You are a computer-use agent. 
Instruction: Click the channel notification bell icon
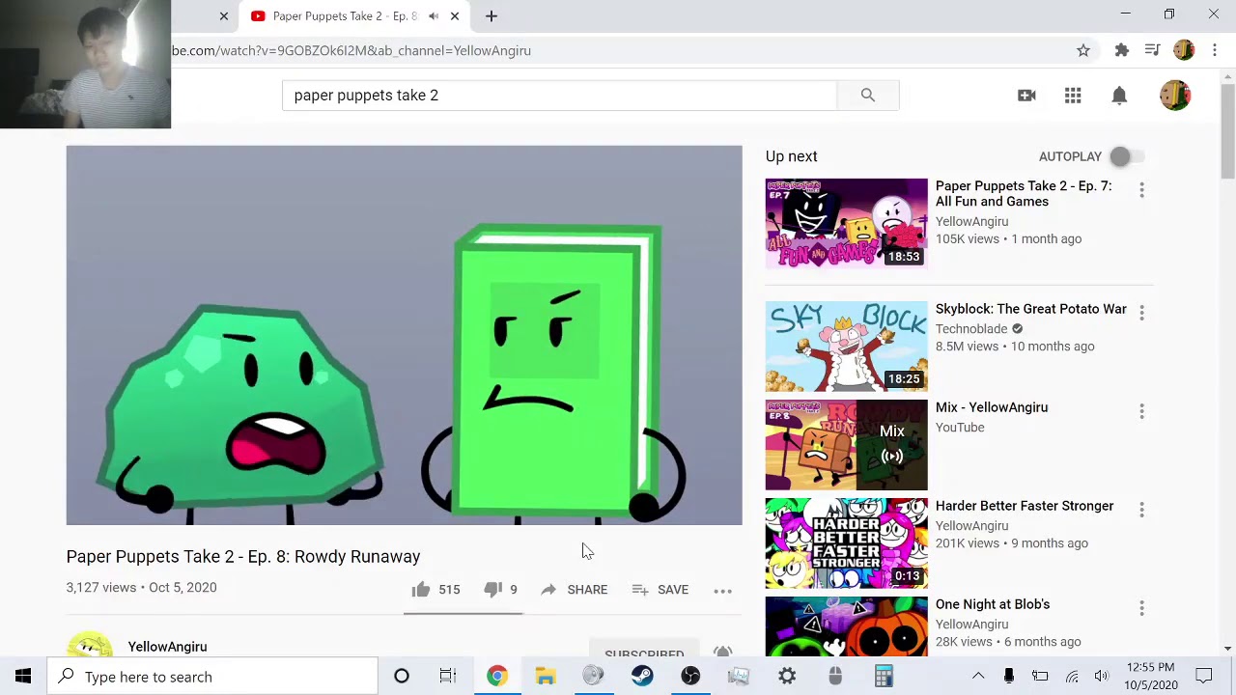722,653
